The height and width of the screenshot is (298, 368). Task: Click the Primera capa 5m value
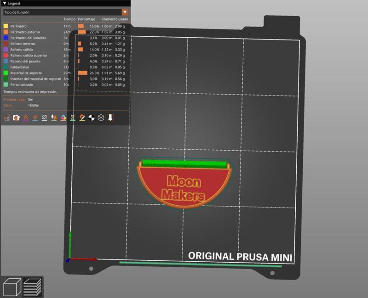(x=30, y=99)
